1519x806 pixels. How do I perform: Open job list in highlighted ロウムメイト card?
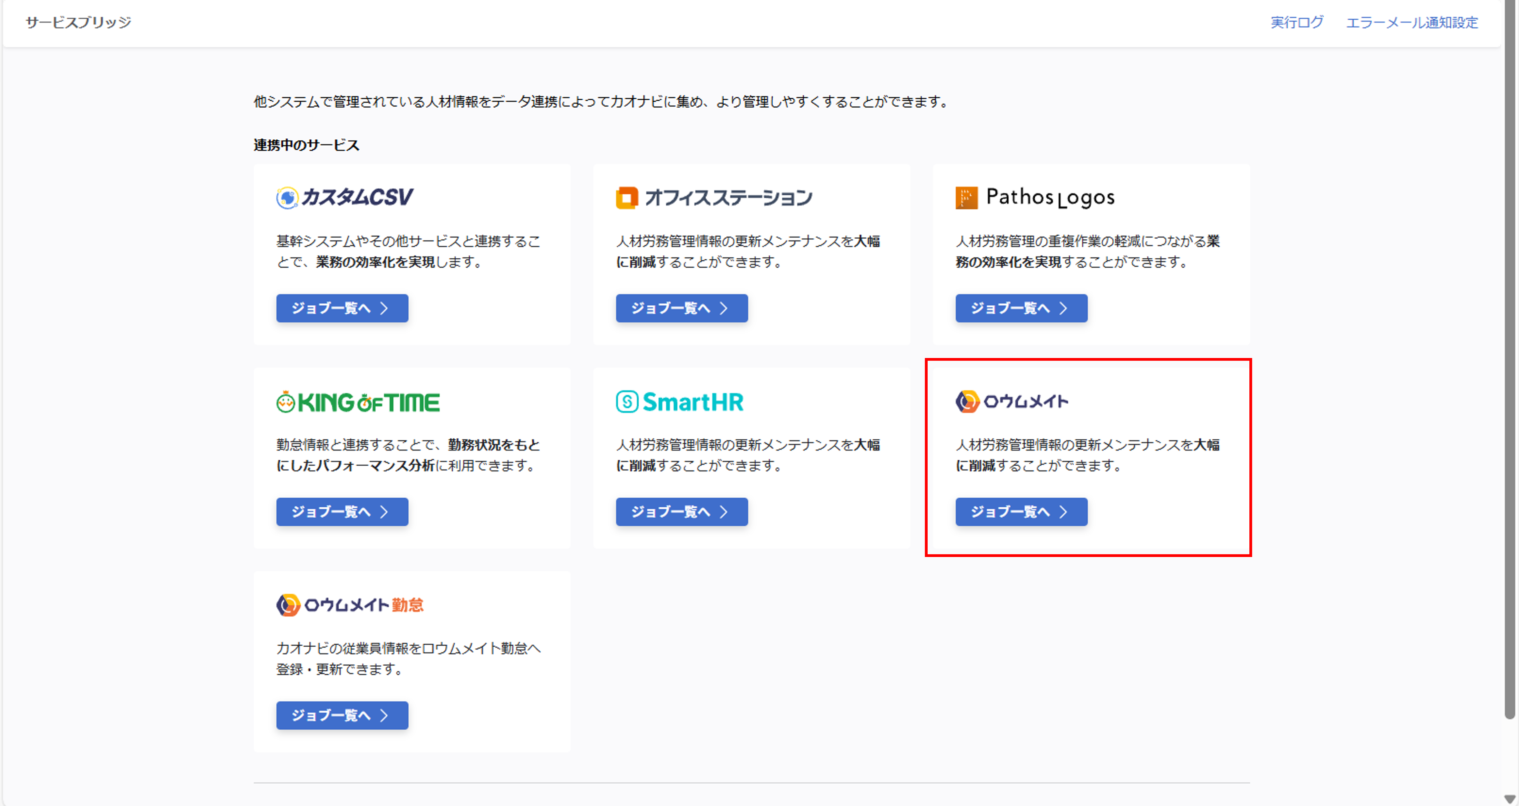pos(1021,511)
